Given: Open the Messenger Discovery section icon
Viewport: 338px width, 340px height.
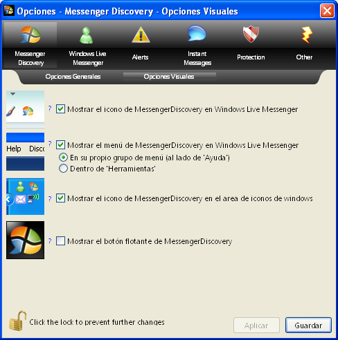Looking at the screenshot, I should coord(30,35).
